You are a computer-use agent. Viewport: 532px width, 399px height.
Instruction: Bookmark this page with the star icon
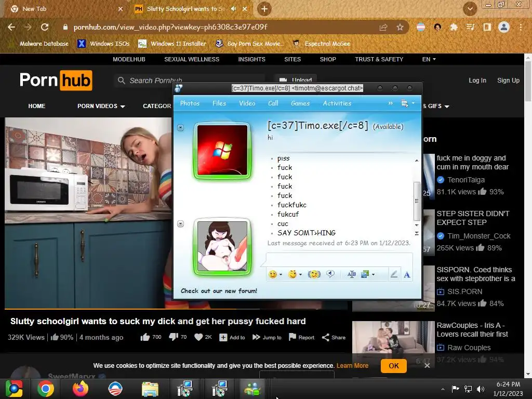tap(400, 27)
